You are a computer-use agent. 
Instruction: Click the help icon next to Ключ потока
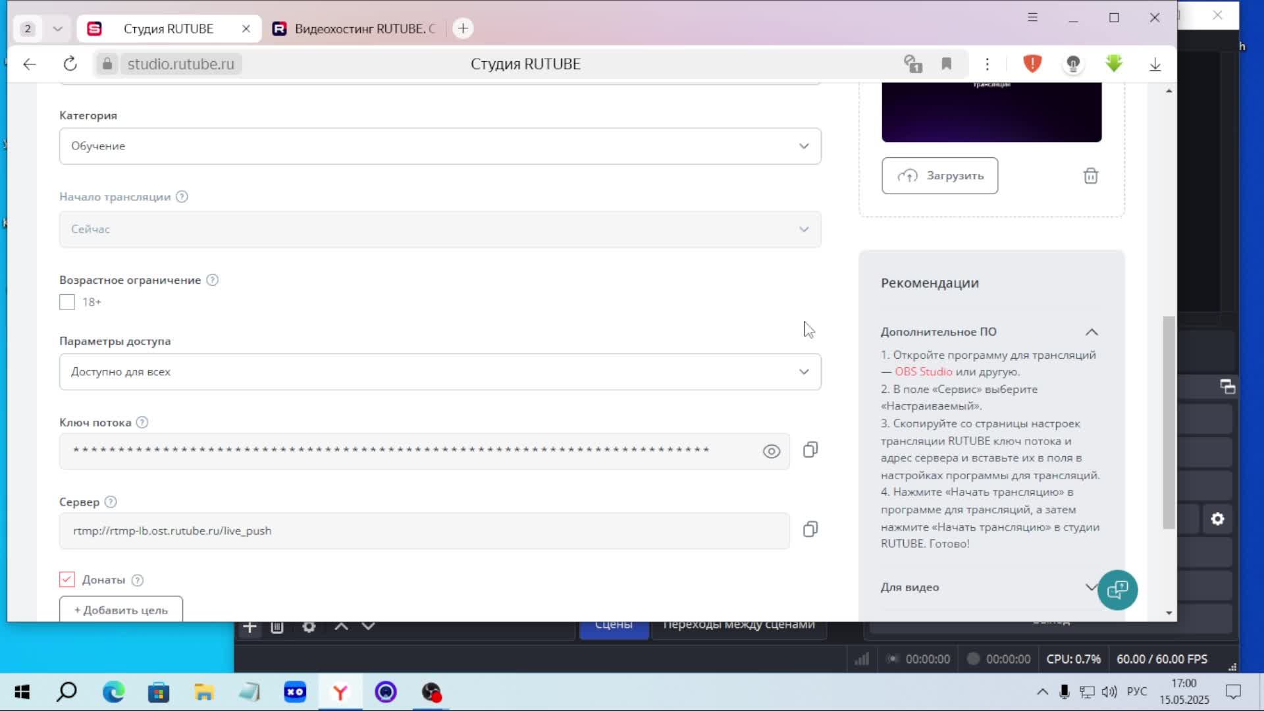(x=142, y=423)
